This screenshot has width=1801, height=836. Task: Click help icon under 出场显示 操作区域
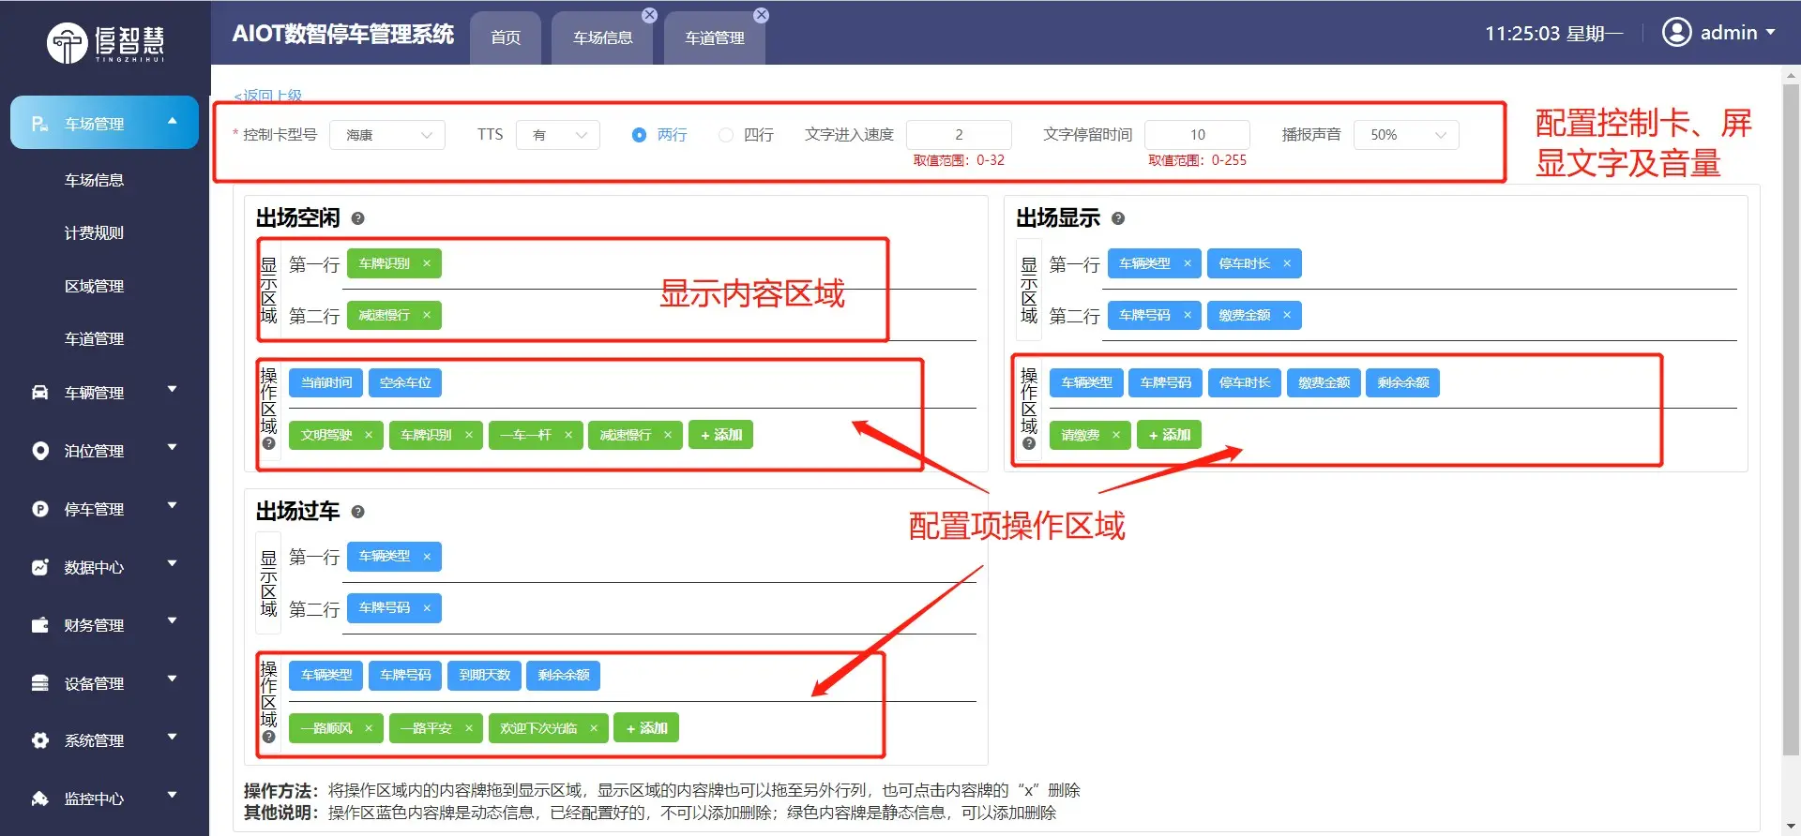(x=1029, y=443)
